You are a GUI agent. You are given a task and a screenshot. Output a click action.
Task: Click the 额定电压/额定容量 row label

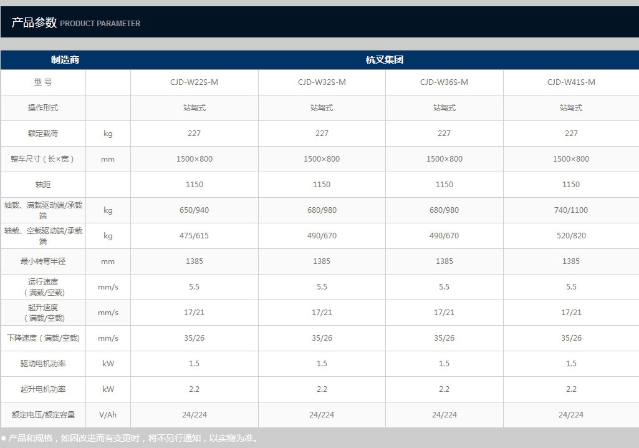coord(43,414)
